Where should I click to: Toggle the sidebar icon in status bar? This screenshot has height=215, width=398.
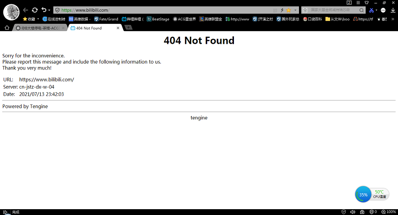(x=5, y=212)
